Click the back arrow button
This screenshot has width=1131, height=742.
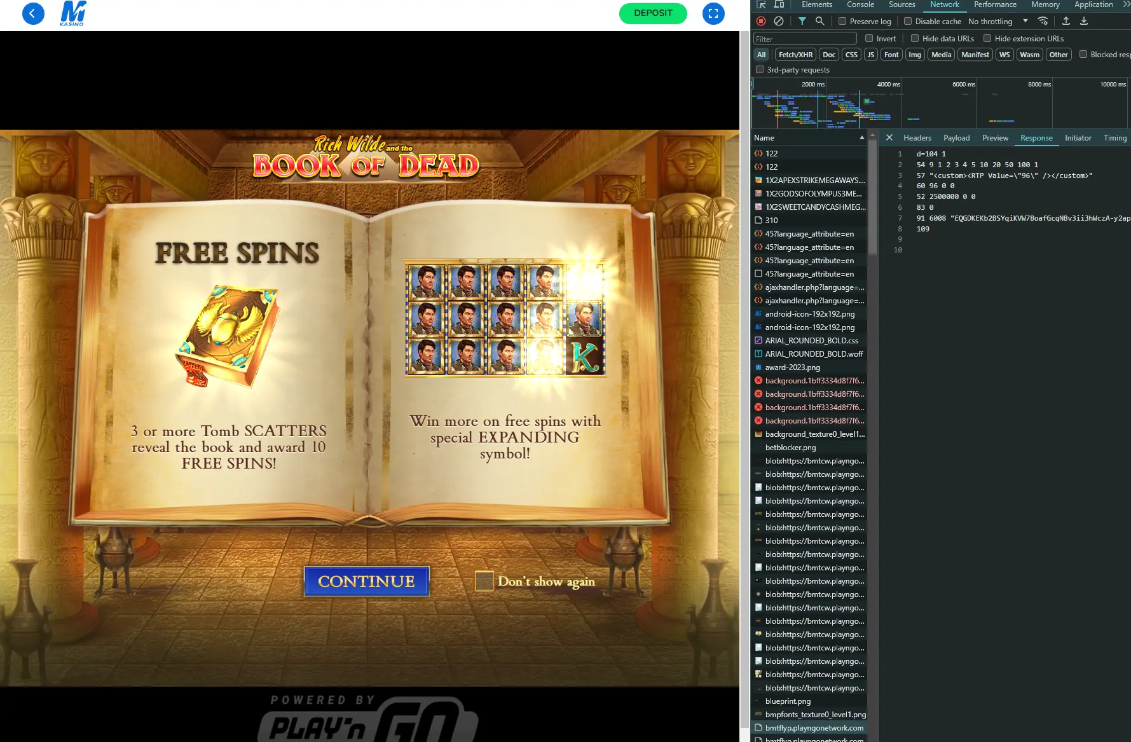(33, 13)
